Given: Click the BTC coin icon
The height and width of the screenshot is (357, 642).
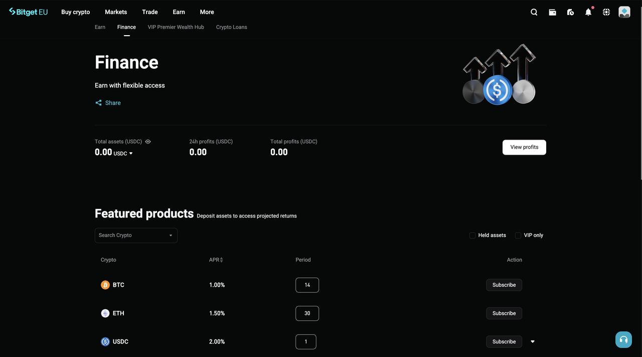Looking at the screenshot, I should 105,285.
